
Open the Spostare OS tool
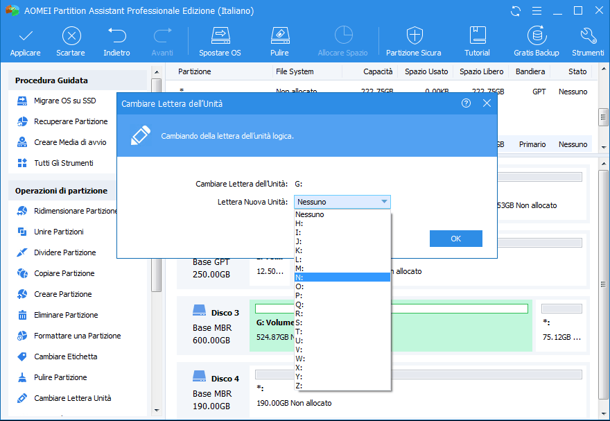[x=220, y=37]
